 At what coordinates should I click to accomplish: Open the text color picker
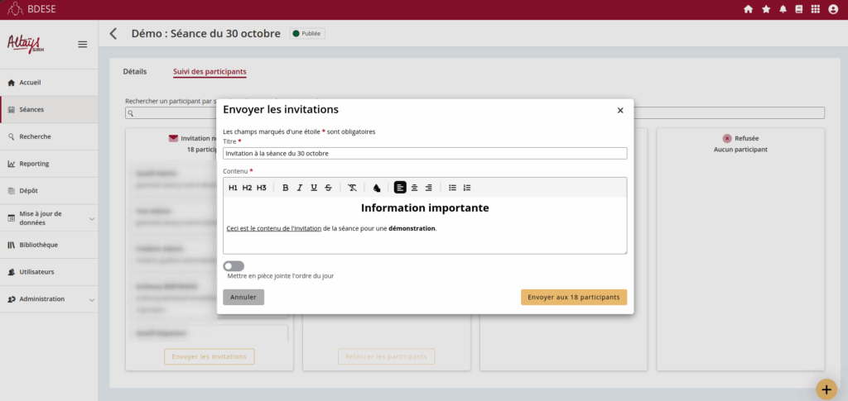[377, 188]
